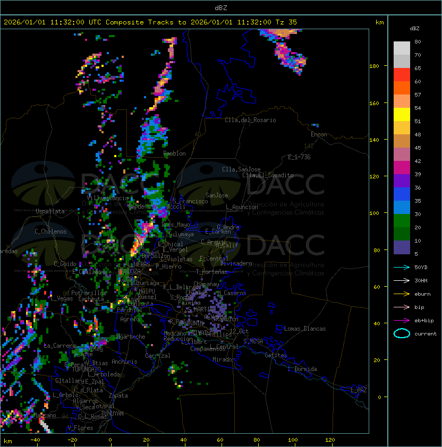Click the Encon map label
The height and width of the screenshot is (447, 442).
(319, 134)
